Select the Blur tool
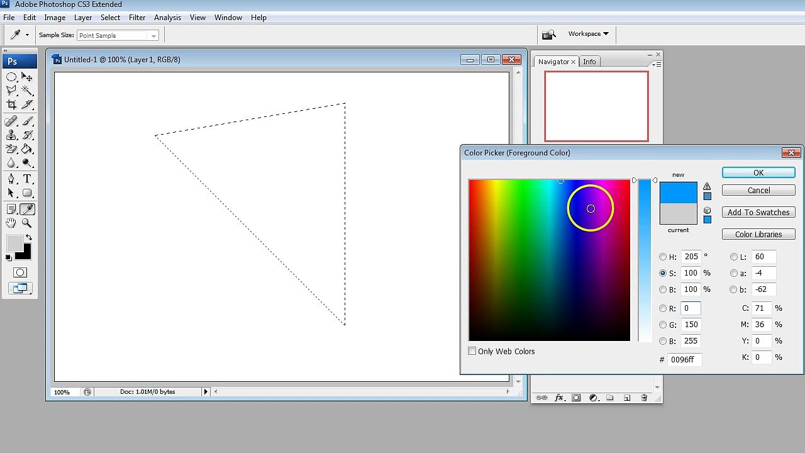This screenshot has height=453, width=805. pos(11,163)
